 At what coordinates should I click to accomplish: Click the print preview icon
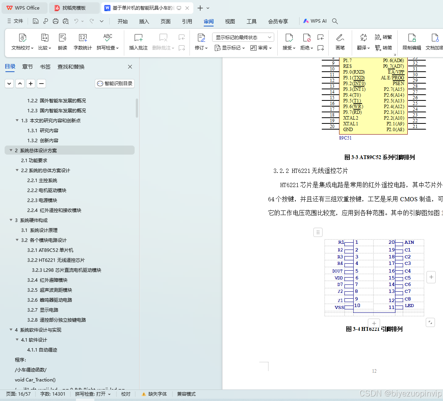(66, 21)
